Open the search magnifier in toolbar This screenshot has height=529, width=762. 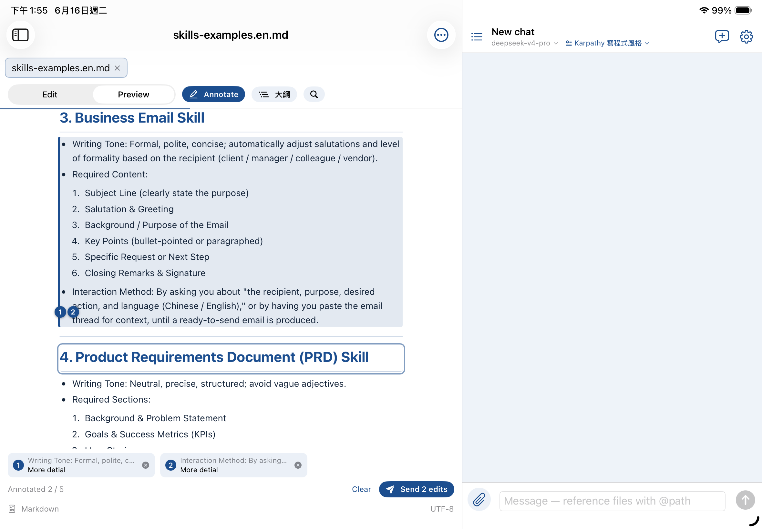click(x=314, y=95)
